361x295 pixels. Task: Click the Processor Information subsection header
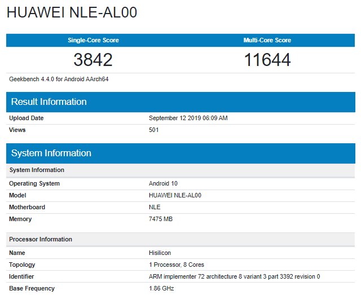[39, 240]
